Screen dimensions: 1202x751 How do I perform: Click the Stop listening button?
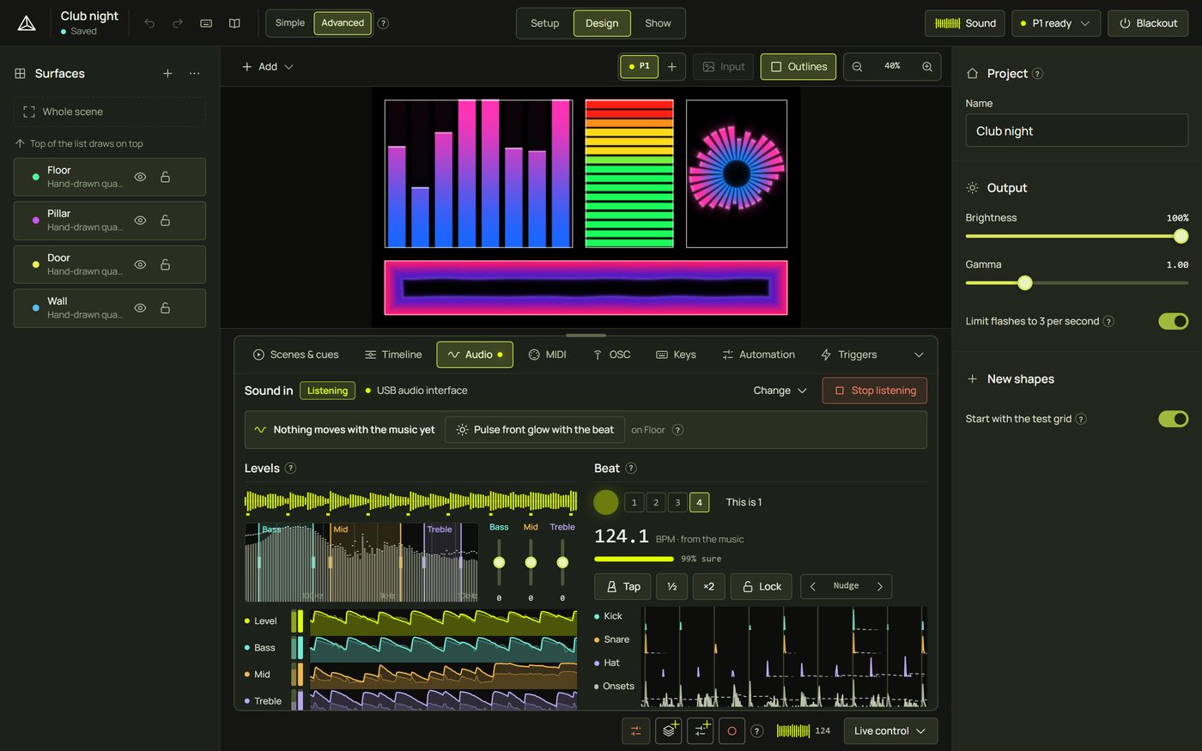click(874, 391)
